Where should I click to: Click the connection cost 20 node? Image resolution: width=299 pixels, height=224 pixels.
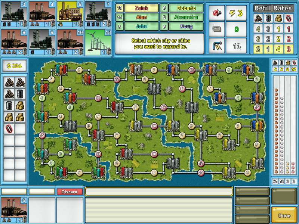(201, 173)
